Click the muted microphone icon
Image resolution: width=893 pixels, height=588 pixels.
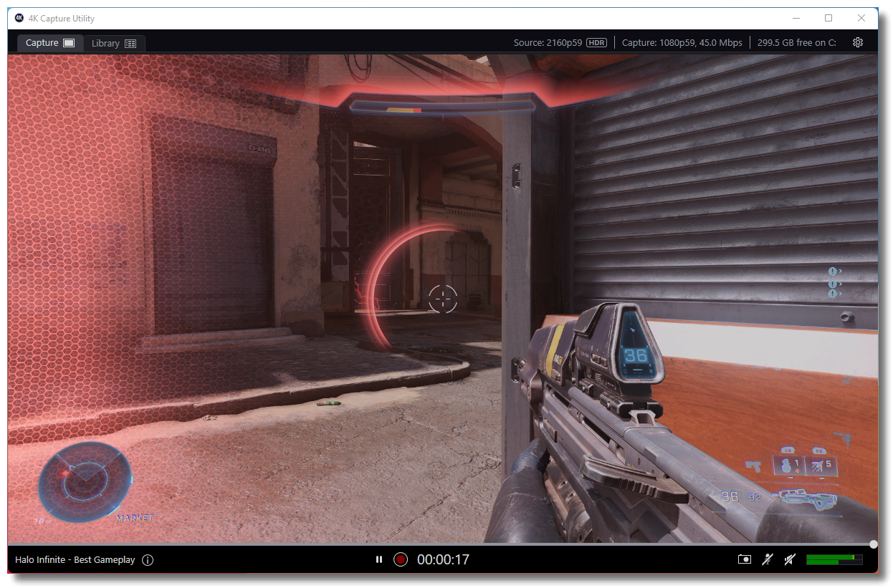click(767, 559)
